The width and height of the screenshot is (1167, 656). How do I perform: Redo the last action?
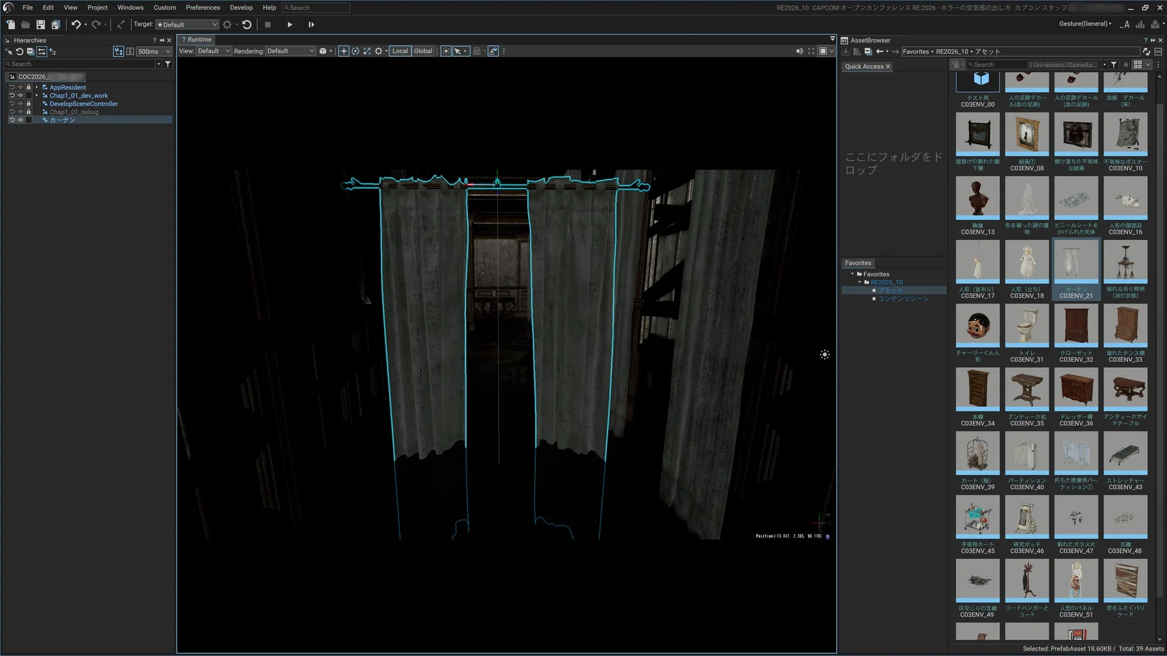(x=96, y=25)
